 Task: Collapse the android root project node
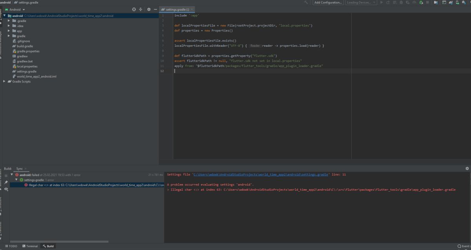click(5, 16)
